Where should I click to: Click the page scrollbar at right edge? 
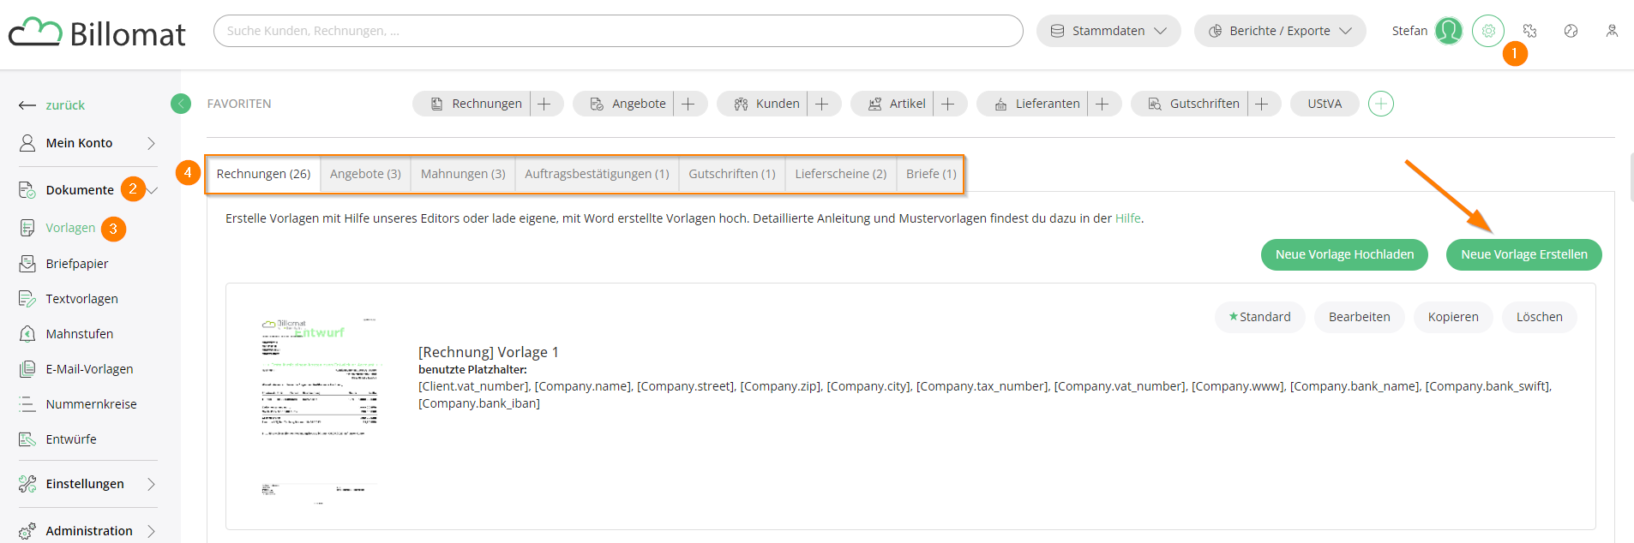coord(1631,177)
